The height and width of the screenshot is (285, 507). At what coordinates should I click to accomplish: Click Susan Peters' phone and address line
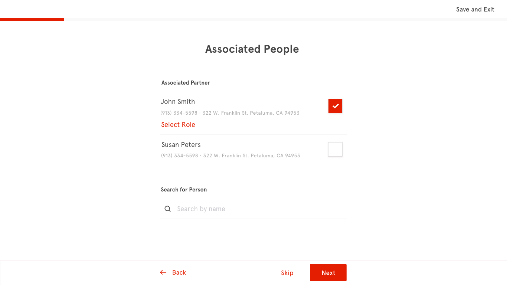(x=230, y=155)
